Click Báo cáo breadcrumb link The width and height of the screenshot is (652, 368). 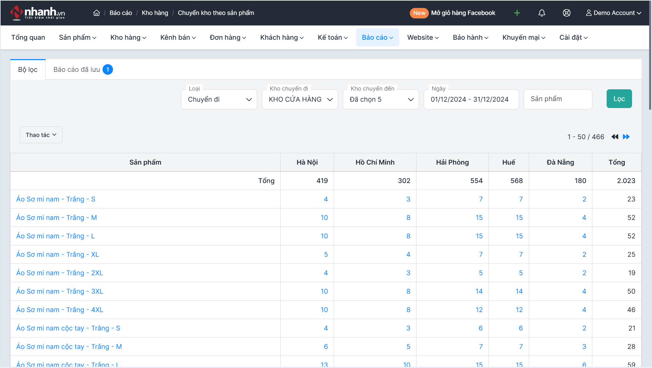[x=121, y=13]
